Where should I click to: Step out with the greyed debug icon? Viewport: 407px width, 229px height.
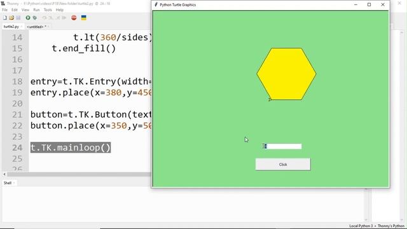(x=57, y=18)
